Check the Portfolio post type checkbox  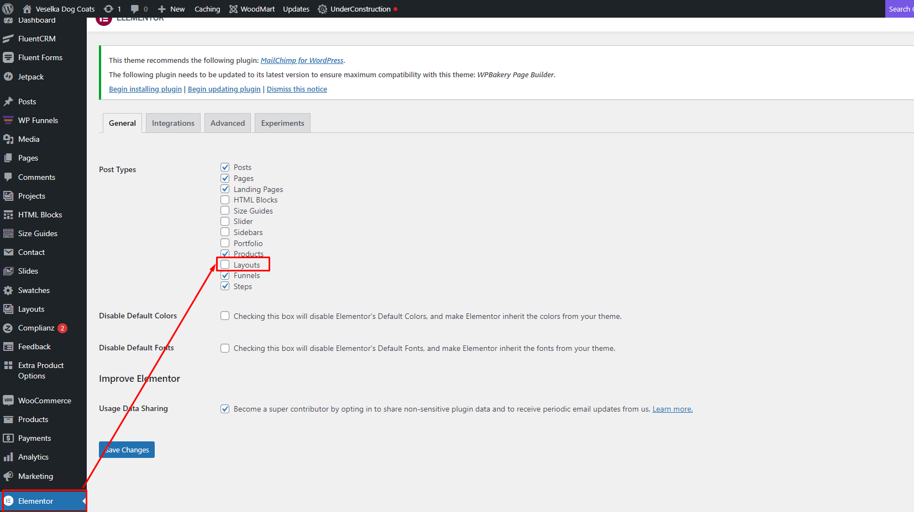(225, 243)
